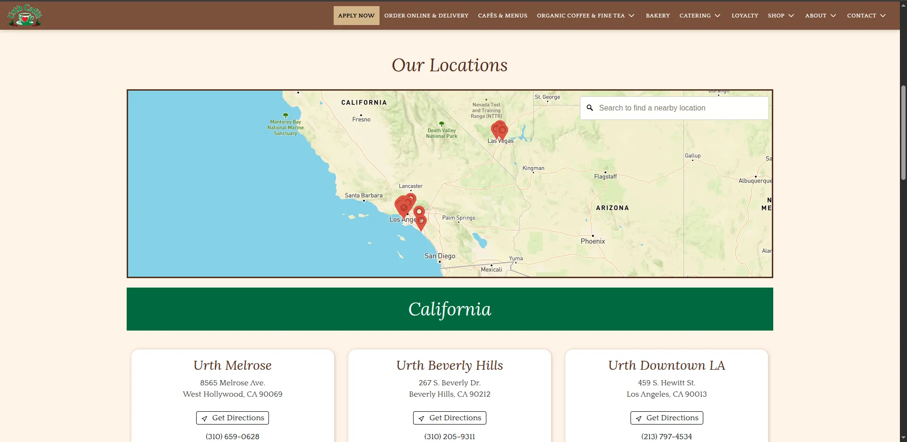This screenshot has width=907, height=442.
Task: Click the Phoenix label on the map
Action: [x=593, y=241]
